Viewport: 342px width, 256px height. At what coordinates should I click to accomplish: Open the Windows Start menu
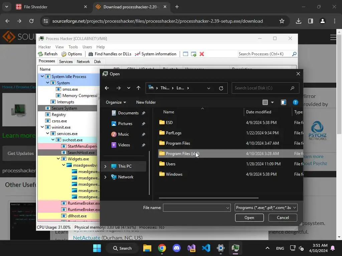pyautogui.click(x=97, y=248)
